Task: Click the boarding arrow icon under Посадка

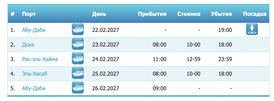Action: (252, 29)
